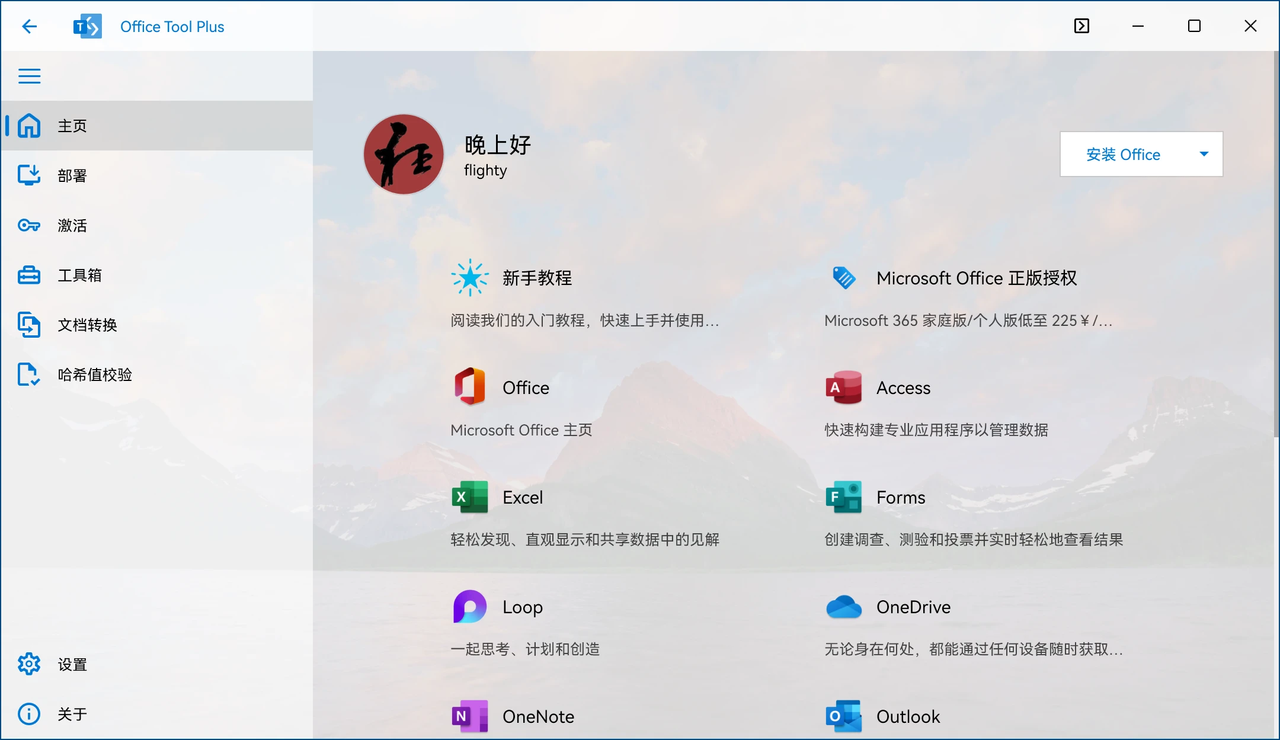Open 哈希值校验 hash check page

tap(95, 374)
